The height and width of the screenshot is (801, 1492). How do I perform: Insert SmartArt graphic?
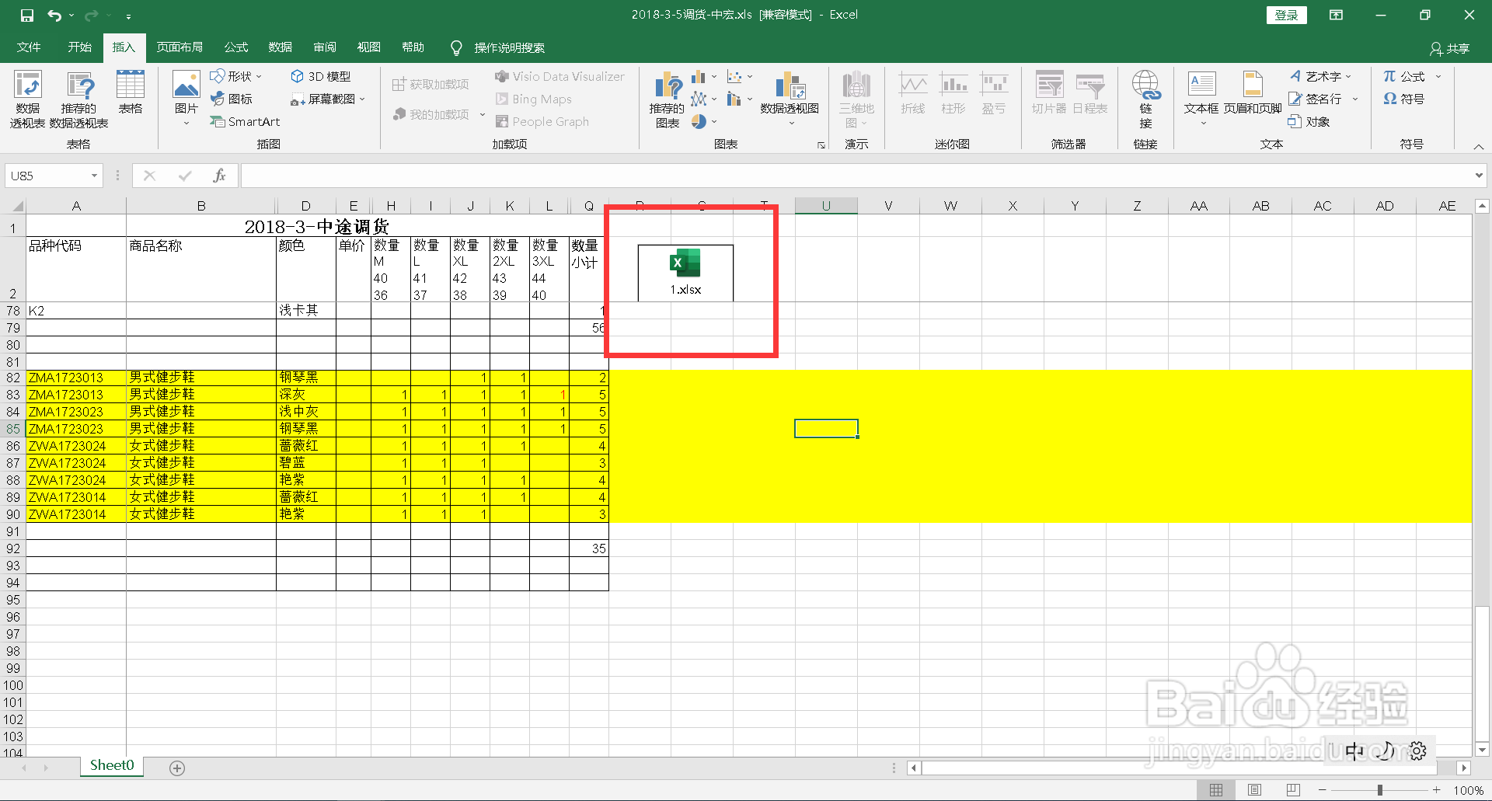click(245, 121)
